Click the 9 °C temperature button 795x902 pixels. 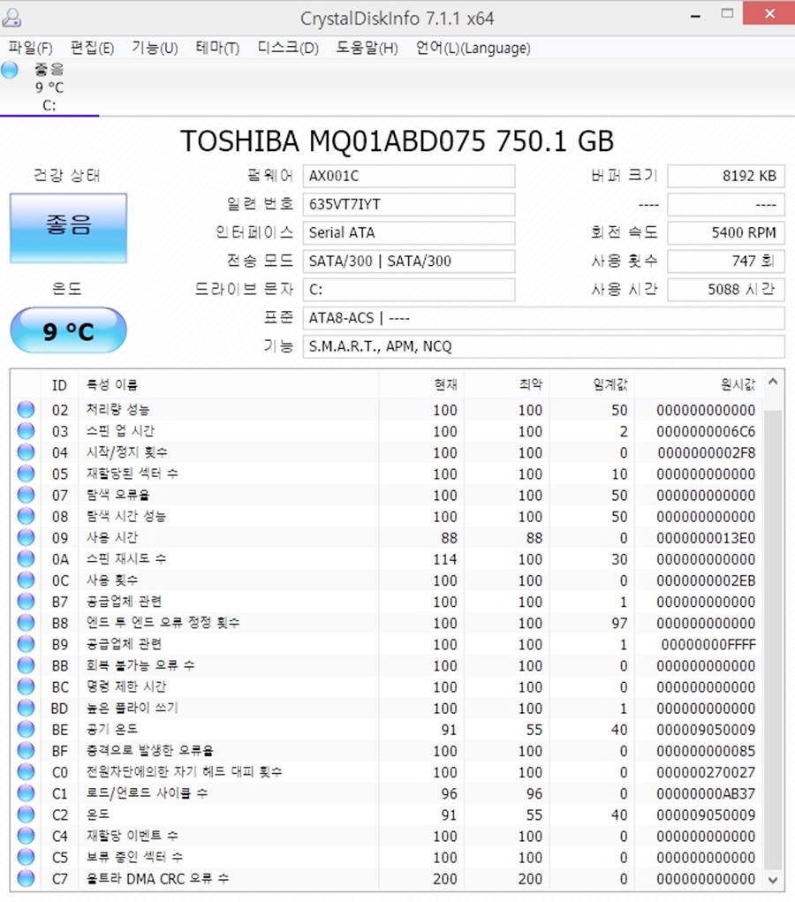[x=68, y=331]
